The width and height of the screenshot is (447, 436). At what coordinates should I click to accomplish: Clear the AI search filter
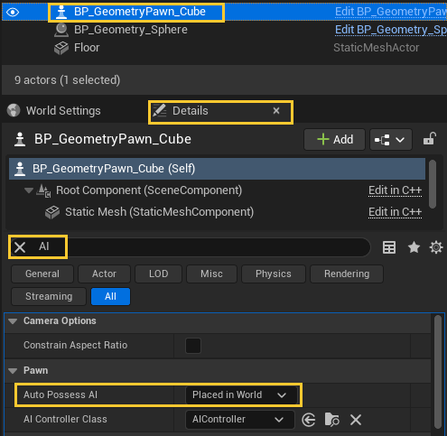pyautogui.click(x=20, y=247)
